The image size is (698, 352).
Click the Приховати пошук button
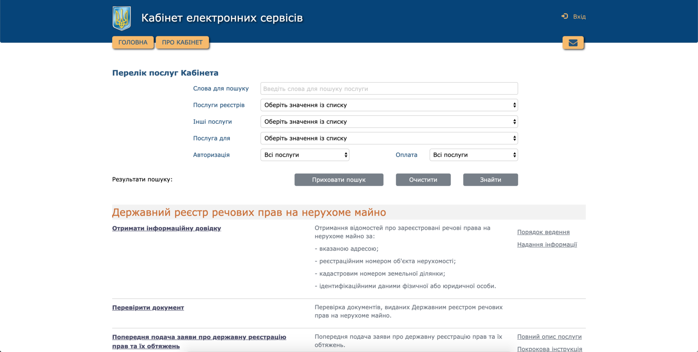[339, 180]
